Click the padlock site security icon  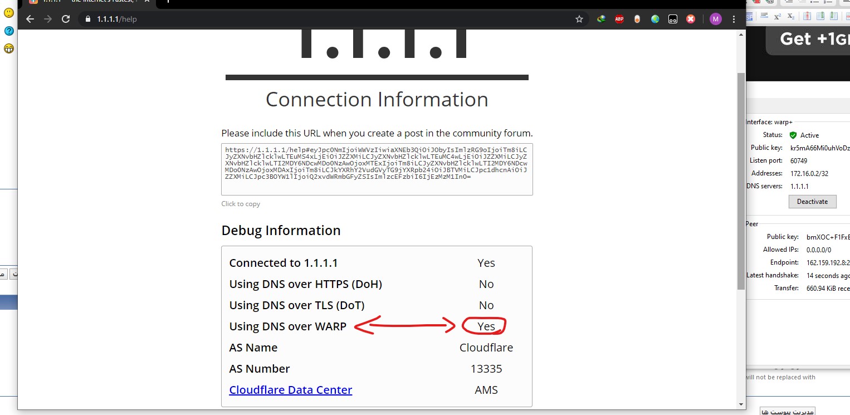point(87,19)
